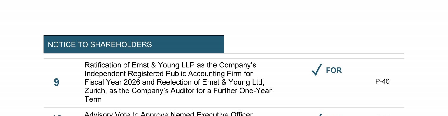This screenshot has height=116, width=448.
Task: Click the FOR recommendation label
Action: coord(334,71)
